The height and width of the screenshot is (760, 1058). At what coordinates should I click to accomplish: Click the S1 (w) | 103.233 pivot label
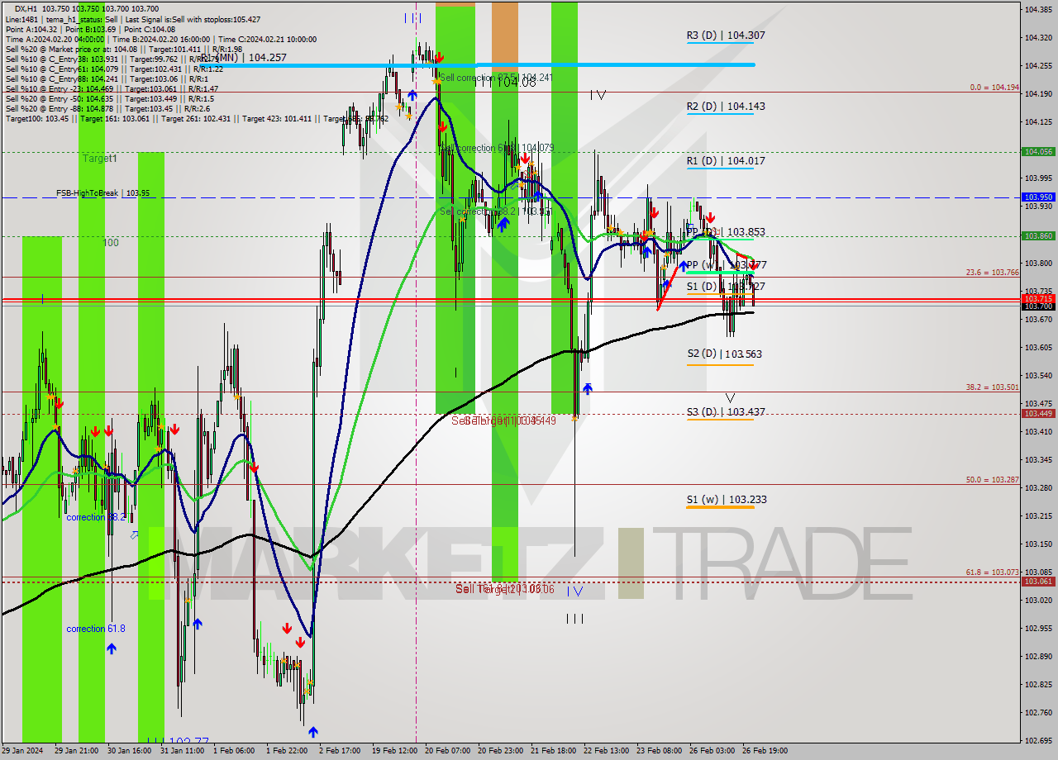[x=726, y=499]
